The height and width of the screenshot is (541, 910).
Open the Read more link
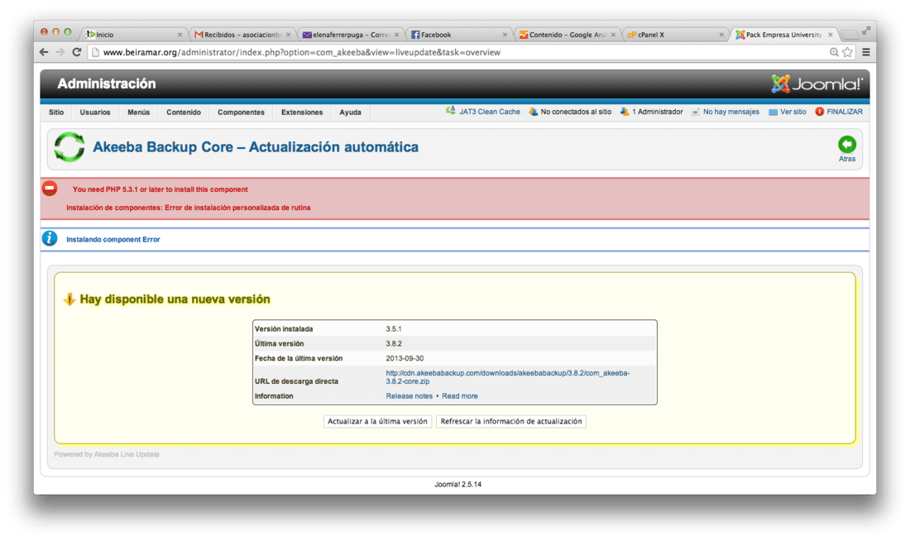(x=460, y=396)
